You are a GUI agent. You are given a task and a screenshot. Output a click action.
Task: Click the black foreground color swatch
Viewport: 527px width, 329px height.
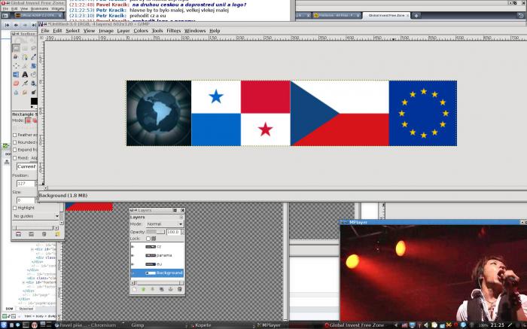[34, 101]
